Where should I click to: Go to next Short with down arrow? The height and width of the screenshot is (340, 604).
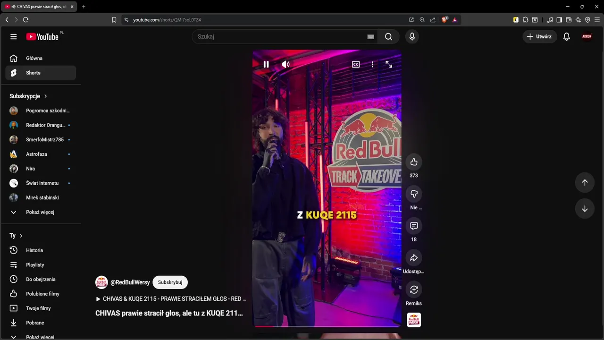[x=585, y=209]
